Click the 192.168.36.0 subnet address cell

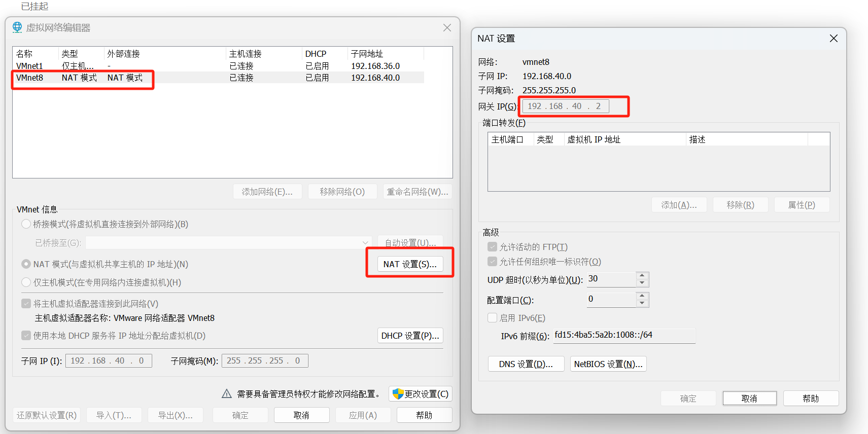click(x=375, y=66)
